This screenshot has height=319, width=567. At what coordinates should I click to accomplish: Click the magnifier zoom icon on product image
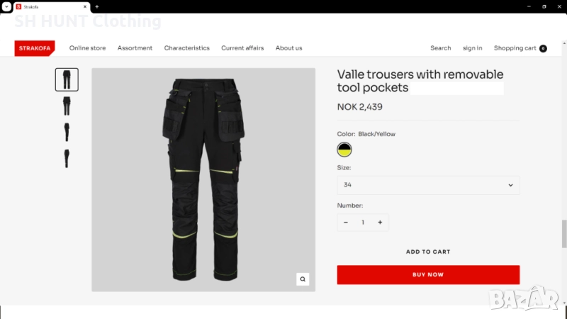pos(303,279)
